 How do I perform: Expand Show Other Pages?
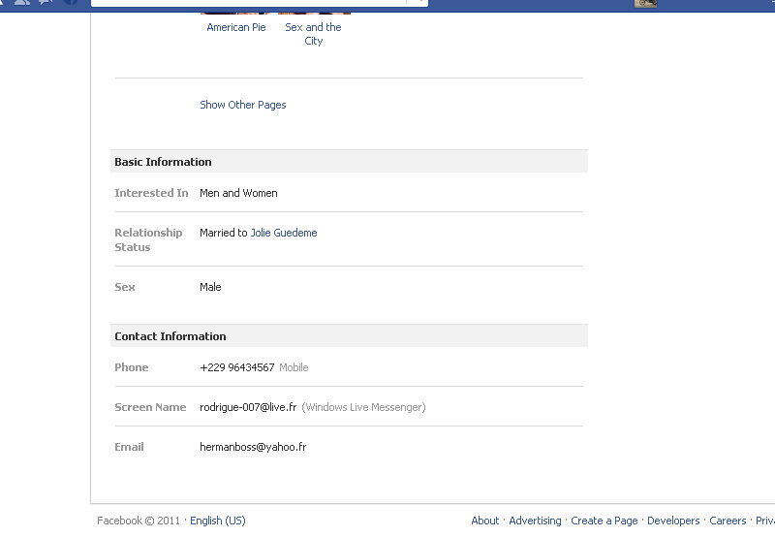click(243, 105)
